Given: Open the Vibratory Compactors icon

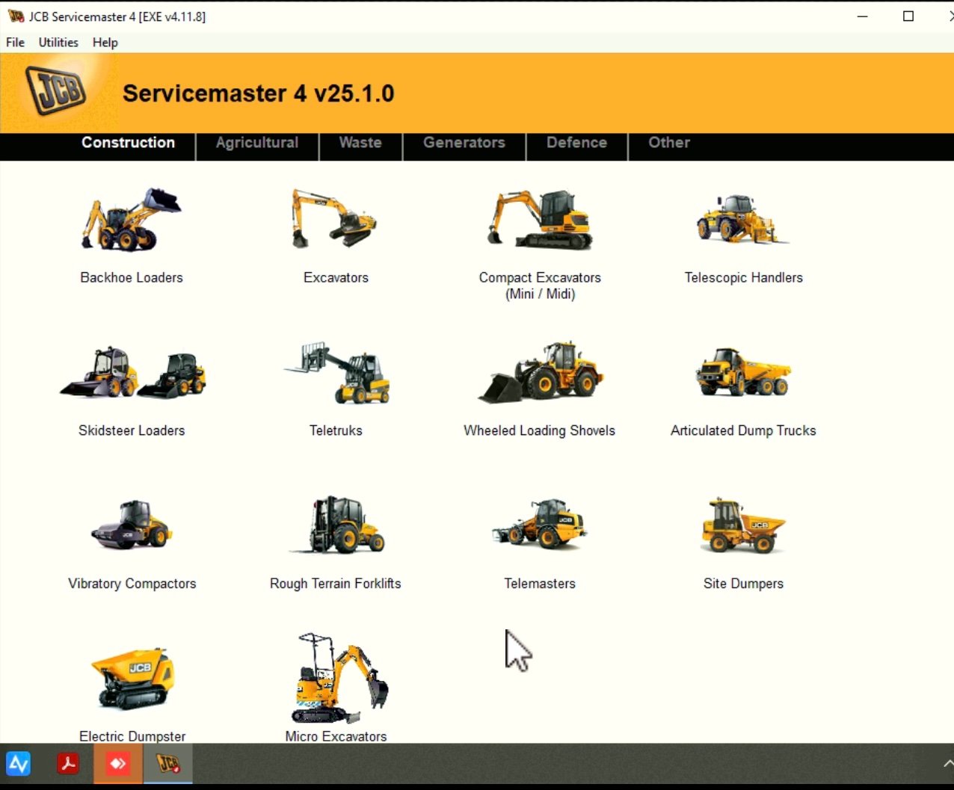Looking at the screenshot, I should click(132, 525).
